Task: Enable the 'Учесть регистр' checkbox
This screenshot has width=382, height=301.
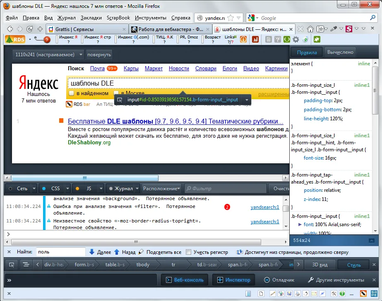Action: 188,252
